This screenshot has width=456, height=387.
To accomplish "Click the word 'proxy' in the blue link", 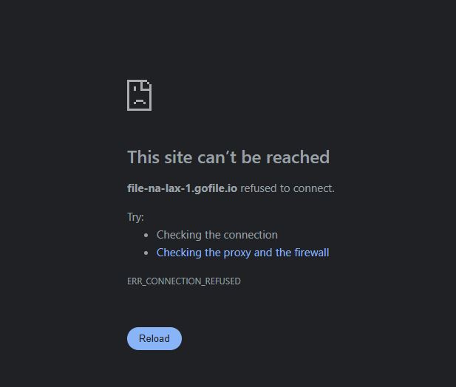I will pos(236,253).
